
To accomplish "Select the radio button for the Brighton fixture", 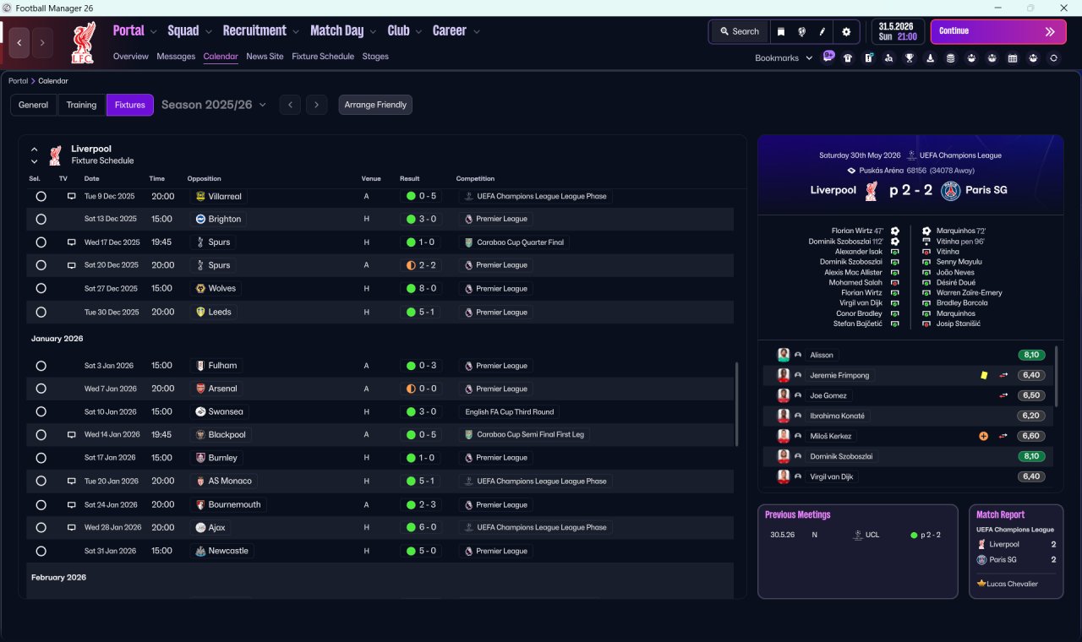I will coord(41,219).
